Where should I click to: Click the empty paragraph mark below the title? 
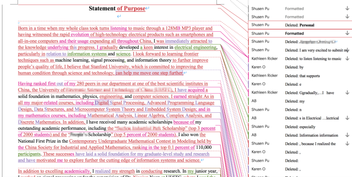119,17
